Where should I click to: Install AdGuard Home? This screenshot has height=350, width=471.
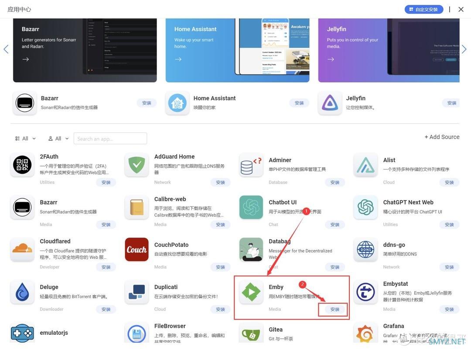(x=220, y=182)
